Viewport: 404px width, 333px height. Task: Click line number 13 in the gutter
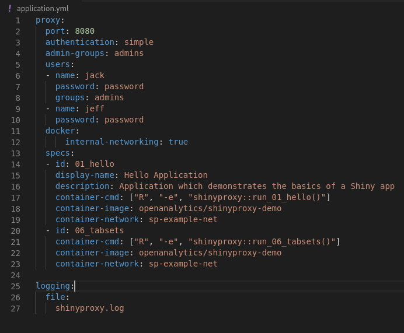pos(15,153)
